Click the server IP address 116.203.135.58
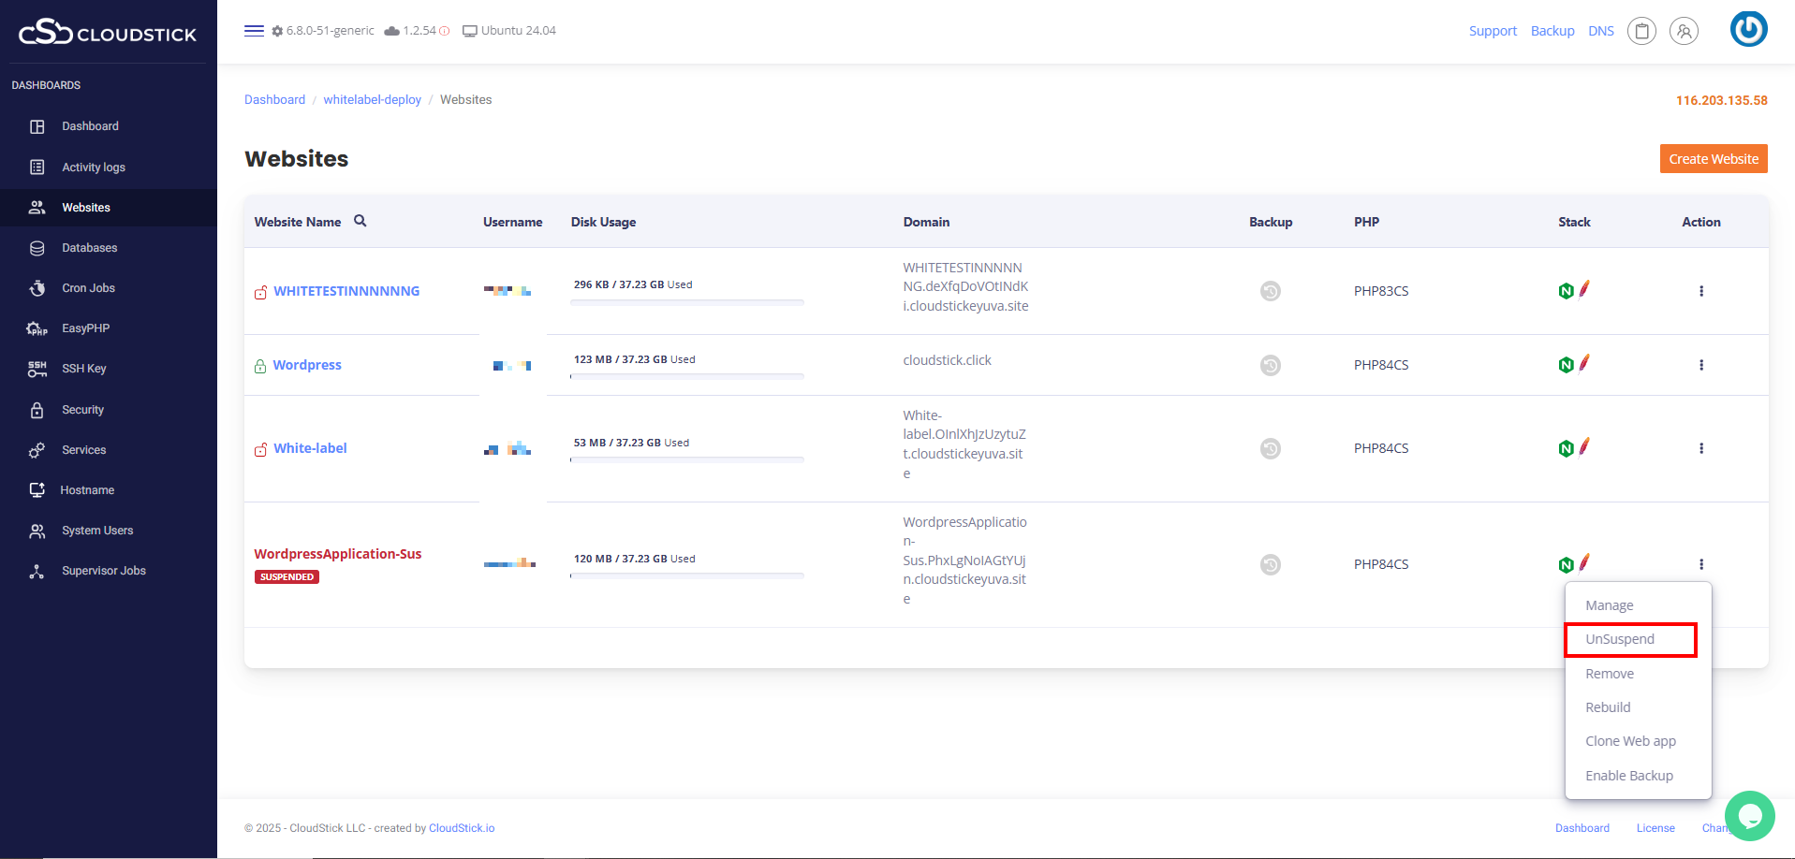Screen dimensions: 1795x859 (x=1721, y=100)
